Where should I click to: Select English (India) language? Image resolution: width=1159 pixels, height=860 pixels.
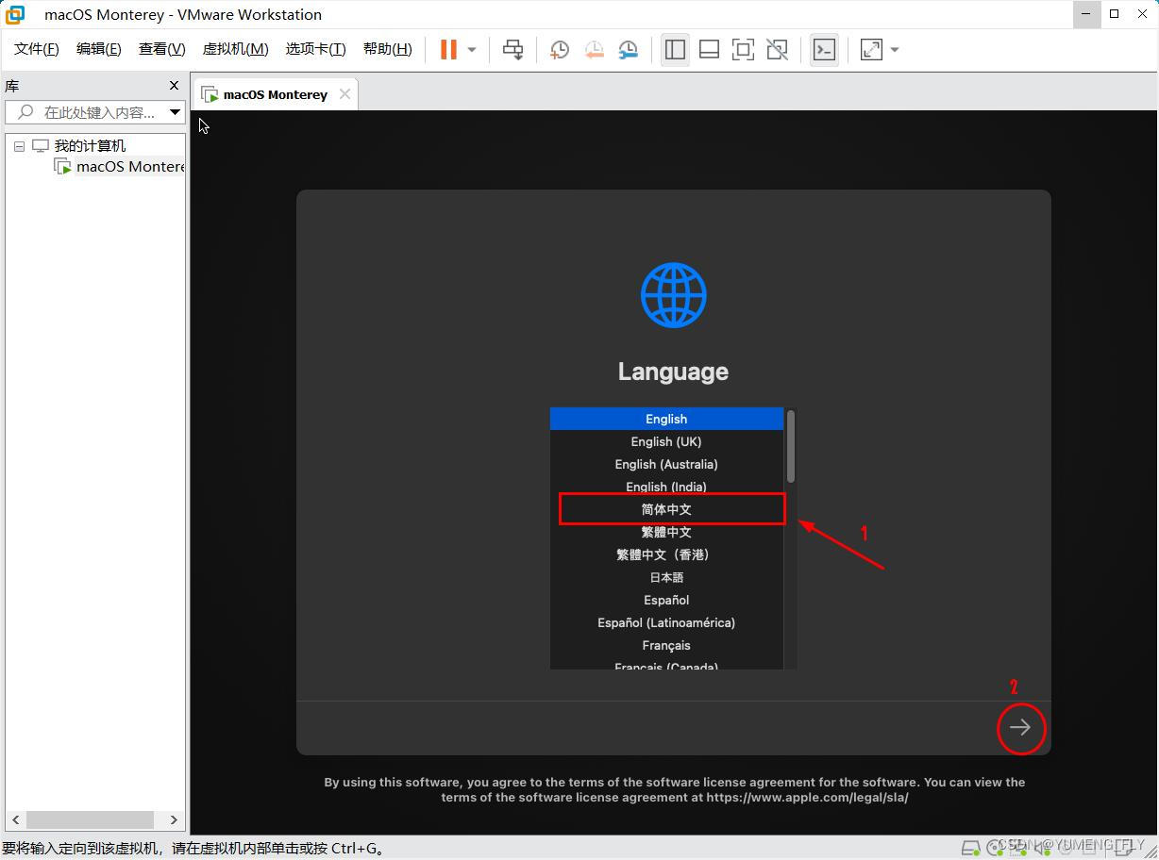(x=666, y=487)
